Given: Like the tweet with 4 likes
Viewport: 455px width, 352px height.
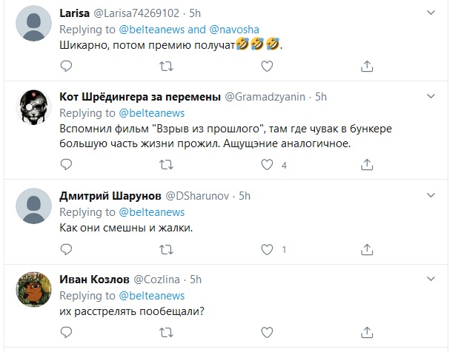Looking at the screenshot, I should point(267,165).
